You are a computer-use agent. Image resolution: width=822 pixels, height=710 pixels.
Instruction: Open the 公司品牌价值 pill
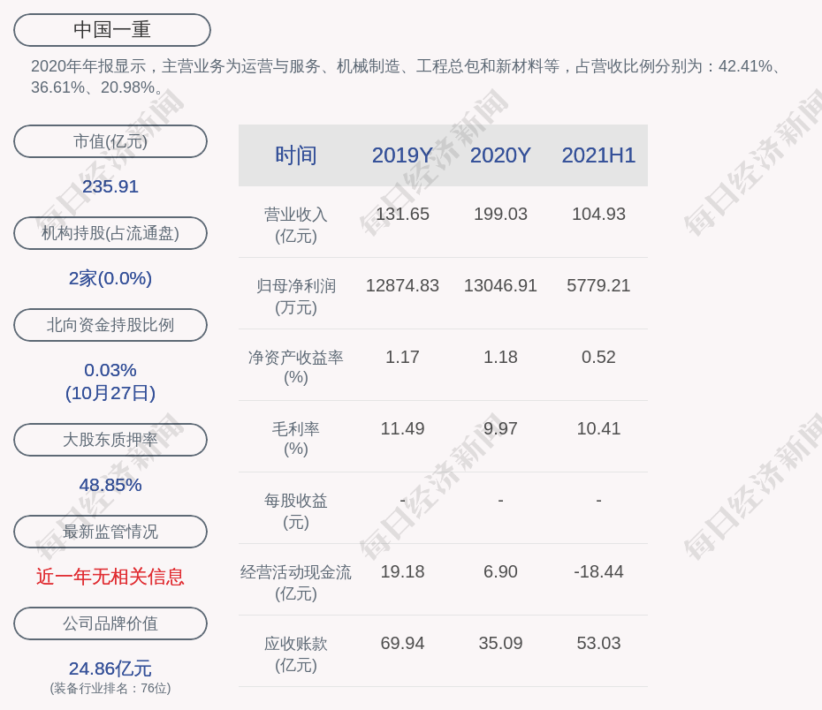click(110, 623)
